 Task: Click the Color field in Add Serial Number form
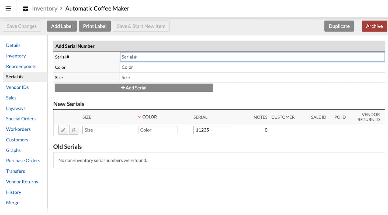pyautogui.click(x=252, y=67)
